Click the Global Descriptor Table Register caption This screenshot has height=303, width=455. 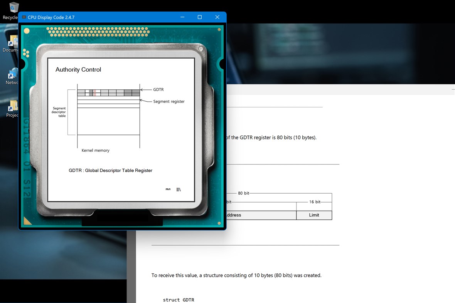[x=110, y=170]
